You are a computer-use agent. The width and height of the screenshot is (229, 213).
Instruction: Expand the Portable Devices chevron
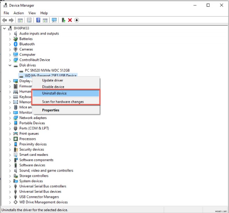tap(10, 123)
